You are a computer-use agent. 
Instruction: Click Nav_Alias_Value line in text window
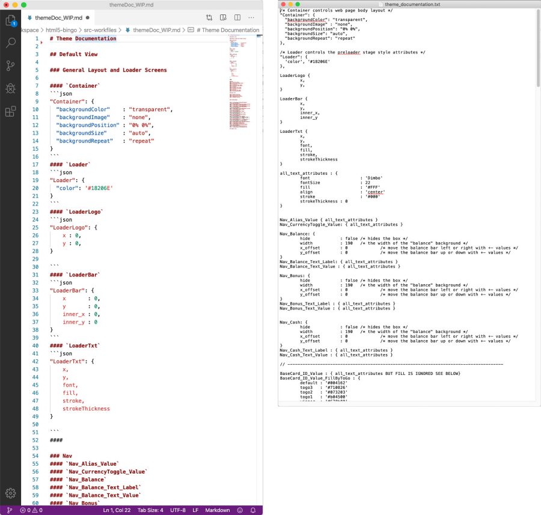pos(329,220)
